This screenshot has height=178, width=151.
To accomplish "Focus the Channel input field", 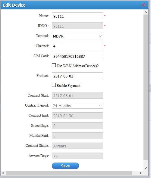I will [x=77, y=46].
